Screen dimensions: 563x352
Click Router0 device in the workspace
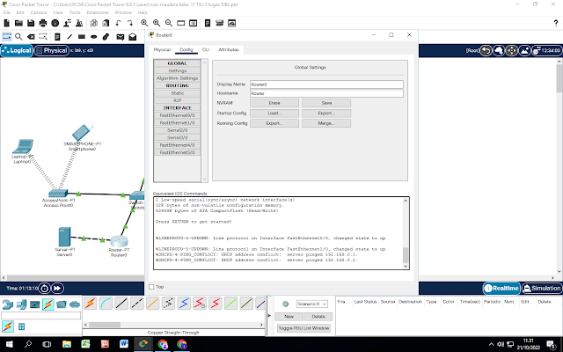click(119, 241)
